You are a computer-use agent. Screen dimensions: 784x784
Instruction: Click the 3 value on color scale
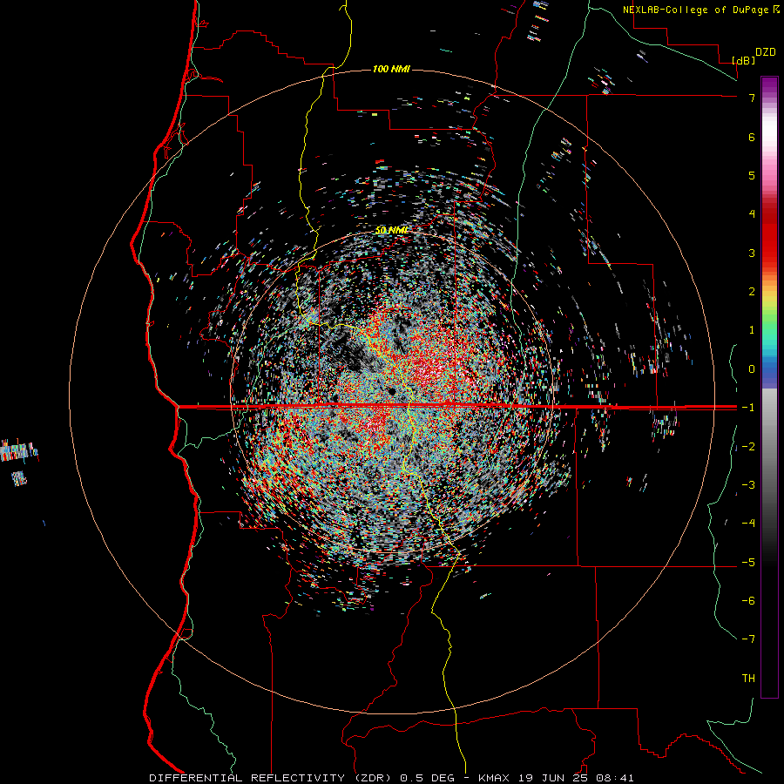pos(752,253)
